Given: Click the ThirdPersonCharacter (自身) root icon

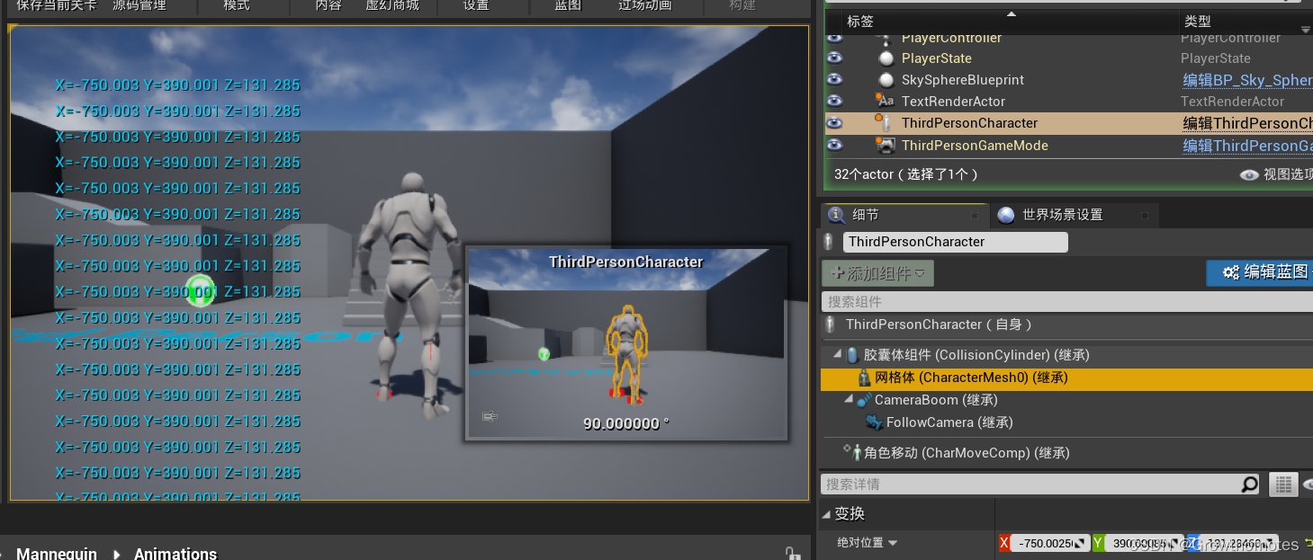Looking at the screenshot, I should [x=832, y=324].
